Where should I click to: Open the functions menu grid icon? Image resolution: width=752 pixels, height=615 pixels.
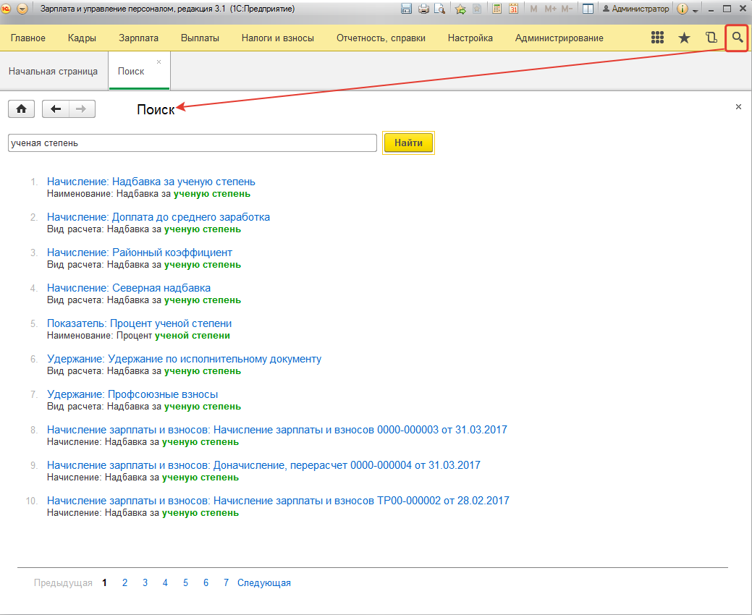(x=657, y=38)
